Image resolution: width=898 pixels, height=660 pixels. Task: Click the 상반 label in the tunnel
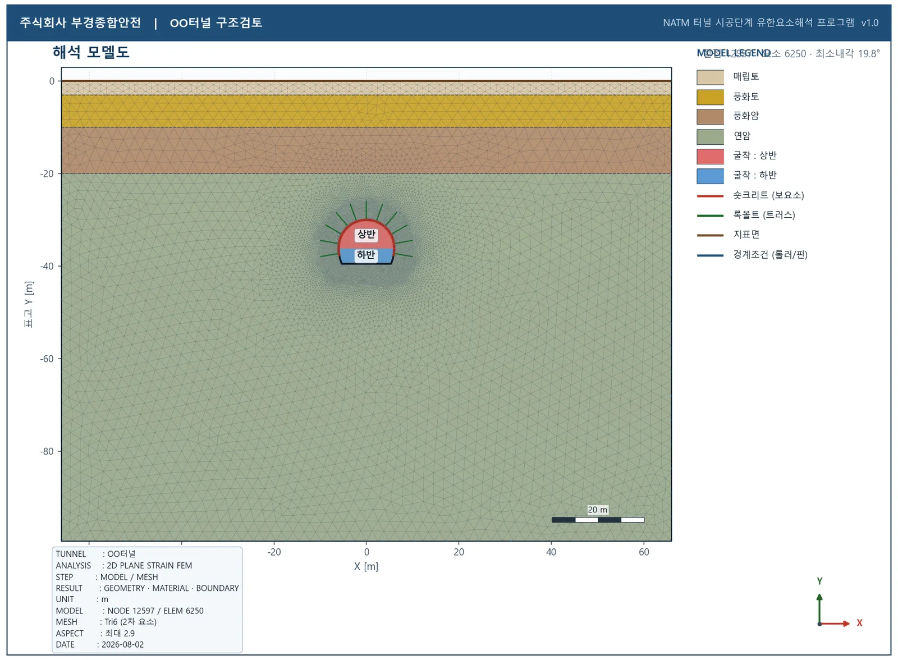coord(366,234)
